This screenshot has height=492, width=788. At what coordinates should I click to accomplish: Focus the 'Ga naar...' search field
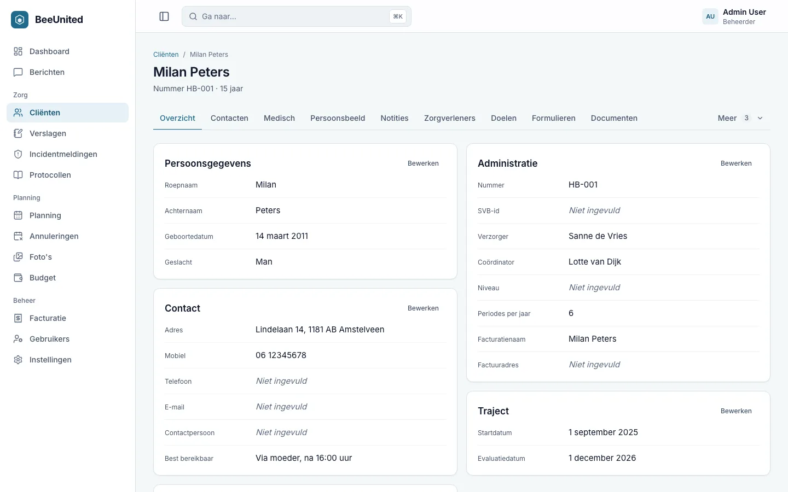(297, 16)
